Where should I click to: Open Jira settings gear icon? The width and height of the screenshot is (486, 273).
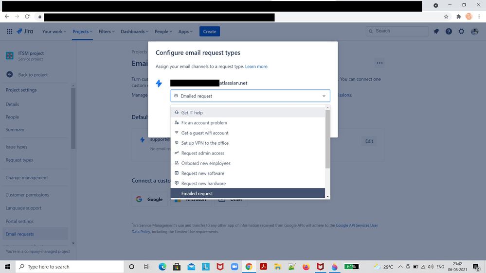pyautogui.click(x=461, y=31)
